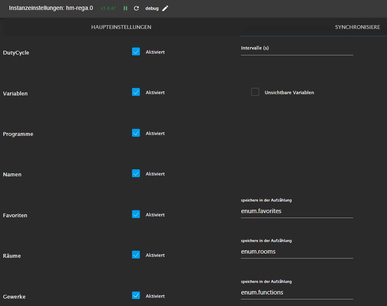Screen dimensions: 387x306
Task: Toggle the Favoriten Aktiviert checkbox
Action: [136, 214]
